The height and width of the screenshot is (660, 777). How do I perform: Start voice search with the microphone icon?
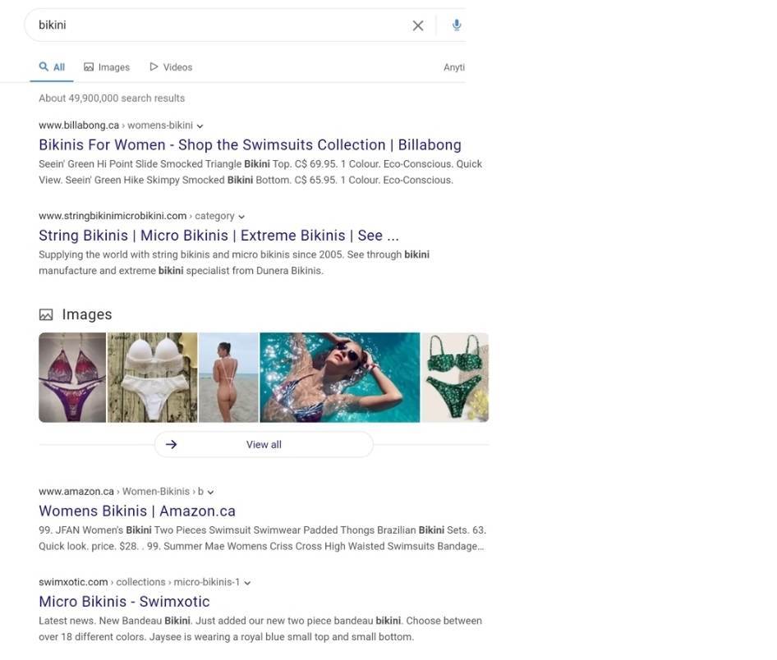[x=457, y=25]
